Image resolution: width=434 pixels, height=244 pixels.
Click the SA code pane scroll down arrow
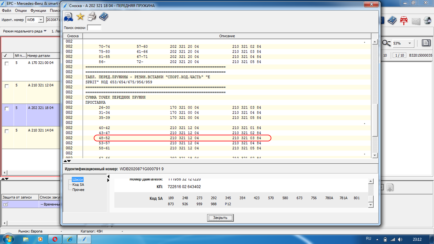click(371, 205)
